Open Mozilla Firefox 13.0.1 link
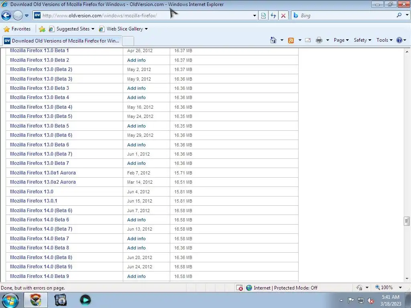This screenshot has height=308, width=411. pos(34,201)
